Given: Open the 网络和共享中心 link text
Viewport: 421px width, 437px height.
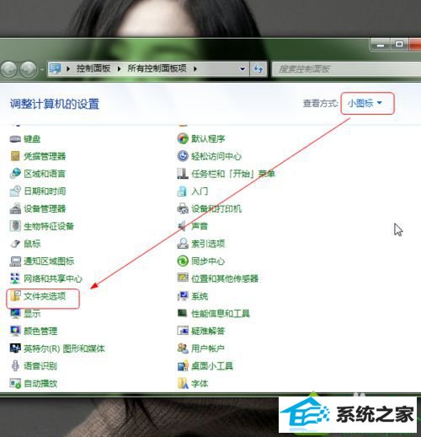Looking at the screenshot, I should point(53,278).
